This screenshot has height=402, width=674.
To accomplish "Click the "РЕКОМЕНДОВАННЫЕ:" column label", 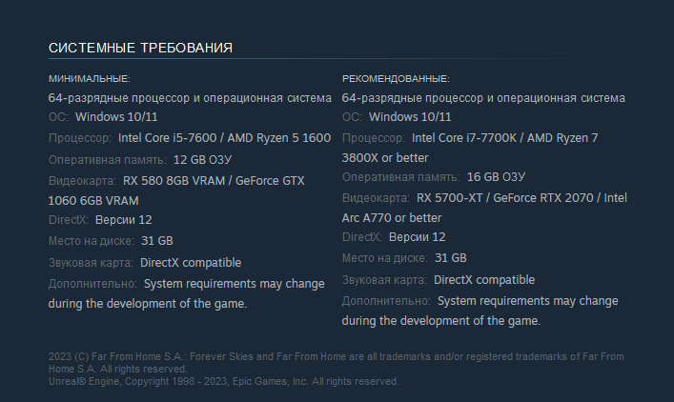I will [395, 78].
